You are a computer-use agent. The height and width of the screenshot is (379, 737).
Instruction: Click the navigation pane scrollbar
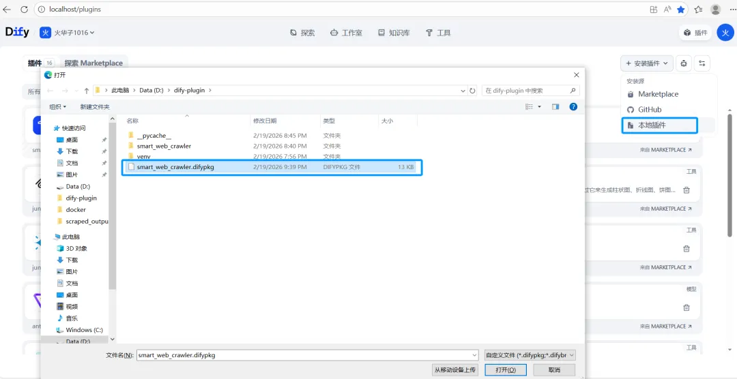(x=113, y=206)
